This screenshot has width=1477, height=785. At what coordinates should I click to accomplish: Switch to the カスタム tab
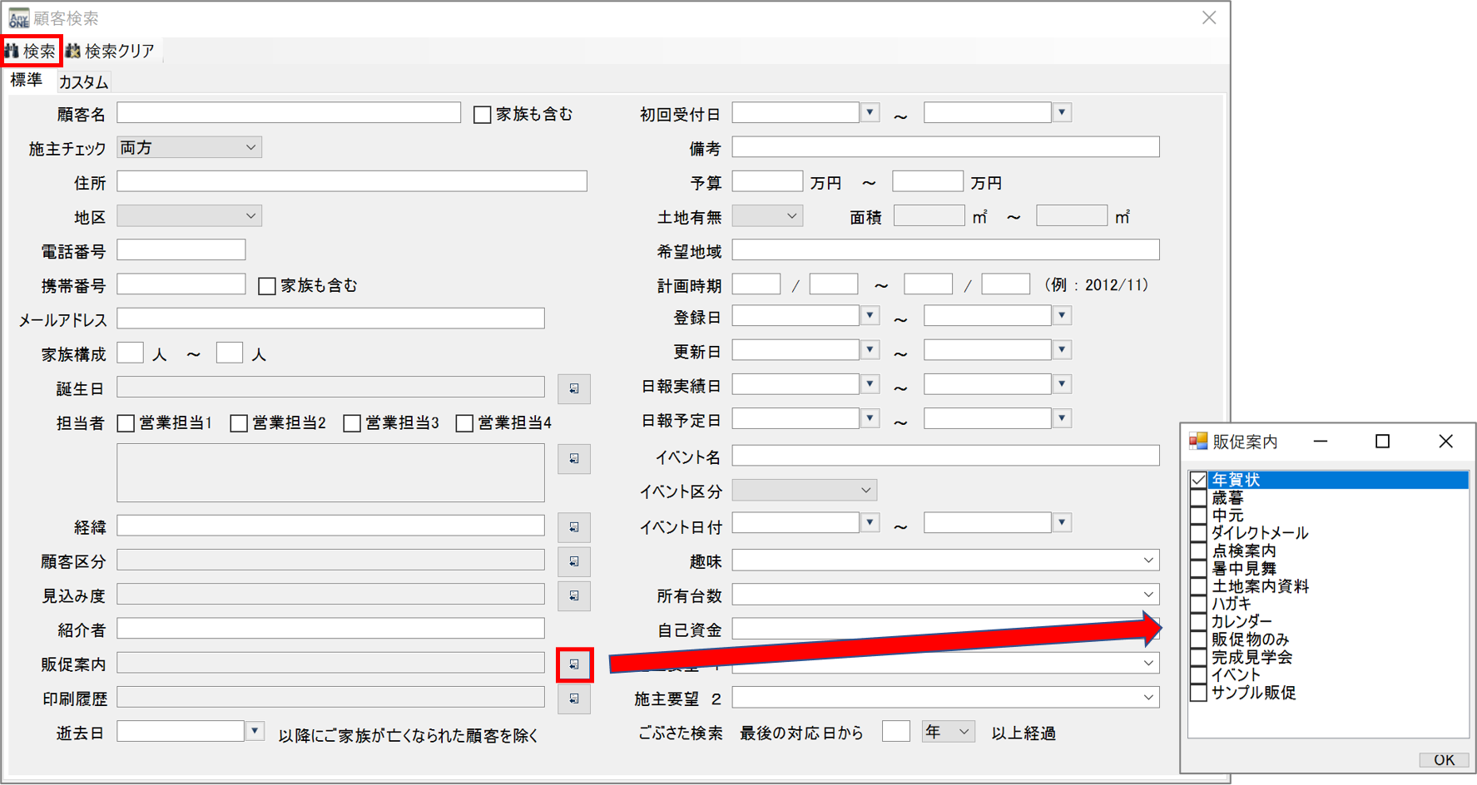click(83, 81)
